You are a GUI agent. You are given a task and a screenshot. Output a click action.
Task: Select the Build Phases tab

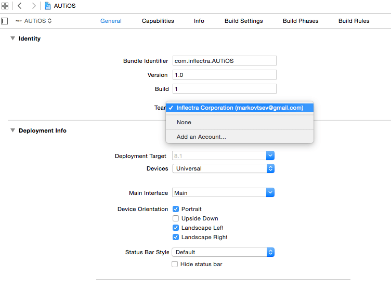click(x=301, y=21)
